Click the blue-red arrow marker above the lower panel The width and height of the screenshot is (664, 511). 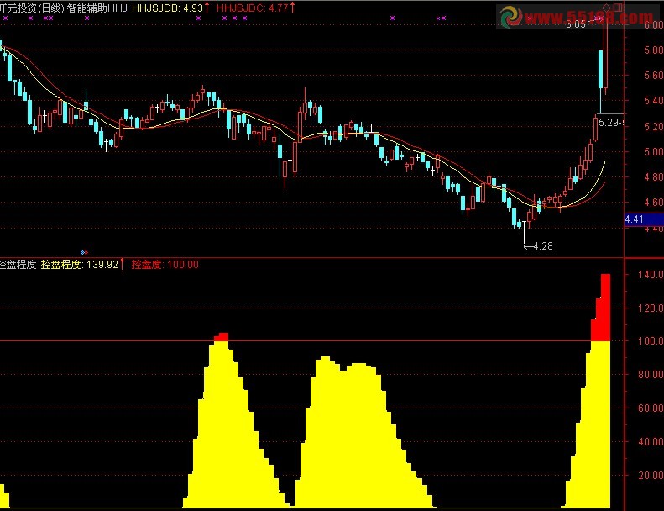pyautogui.click(x=84, y=251)
